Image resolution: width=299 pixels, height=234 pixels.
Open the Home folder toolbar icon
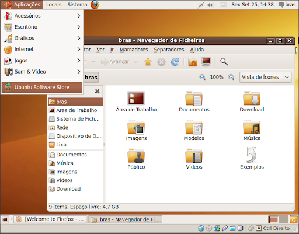point(193,62)
